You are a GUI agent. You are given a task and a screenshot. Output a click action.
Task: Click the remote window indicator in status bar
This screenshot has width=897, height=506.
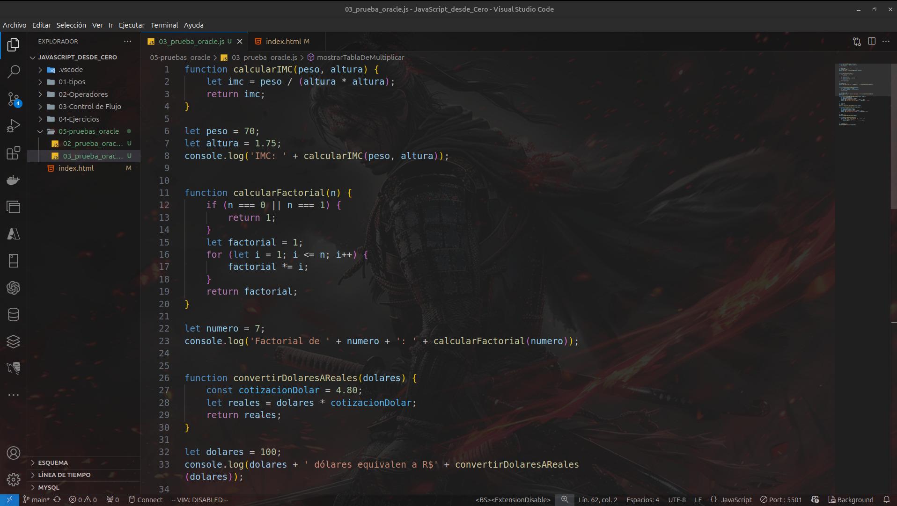click(9, 499)
